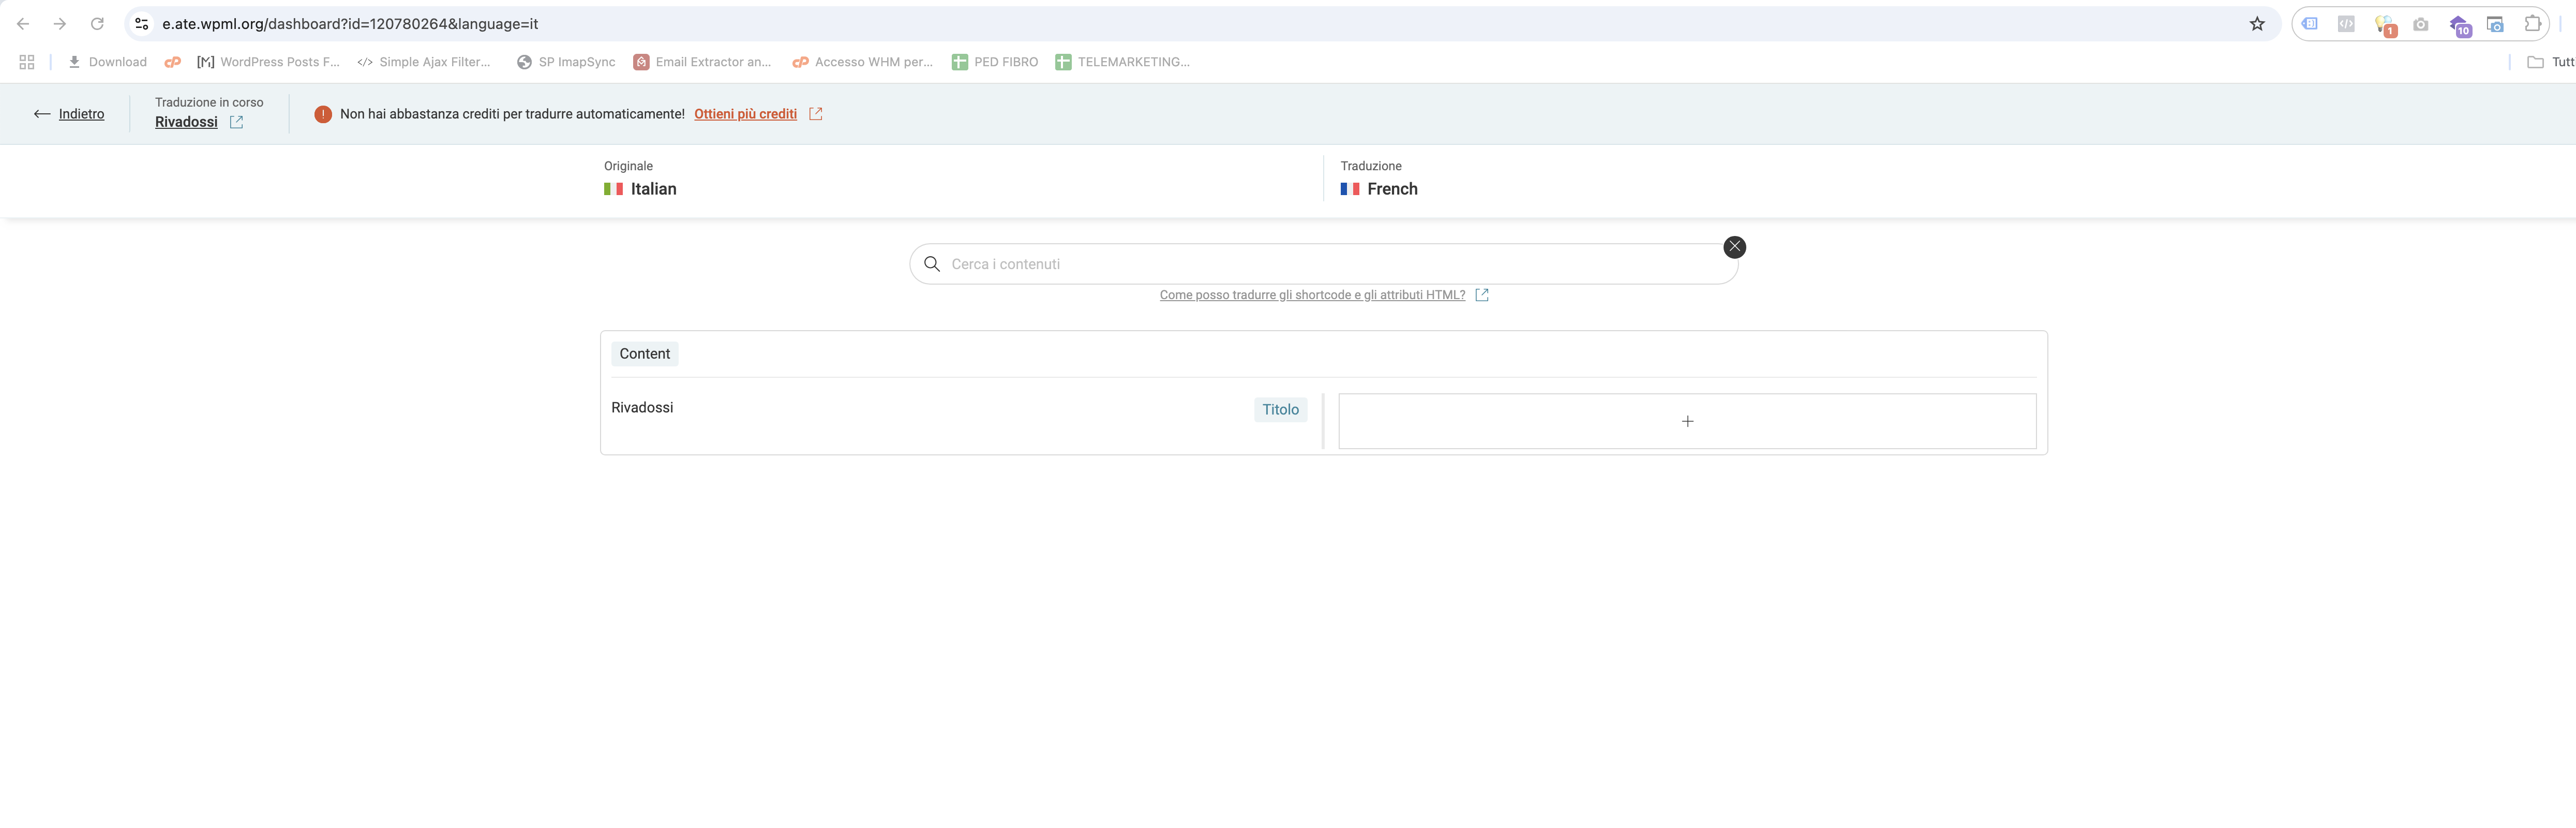Open Accesso WHM per... bookmark
Screen dimensions: 2576x828
point(862,62)
